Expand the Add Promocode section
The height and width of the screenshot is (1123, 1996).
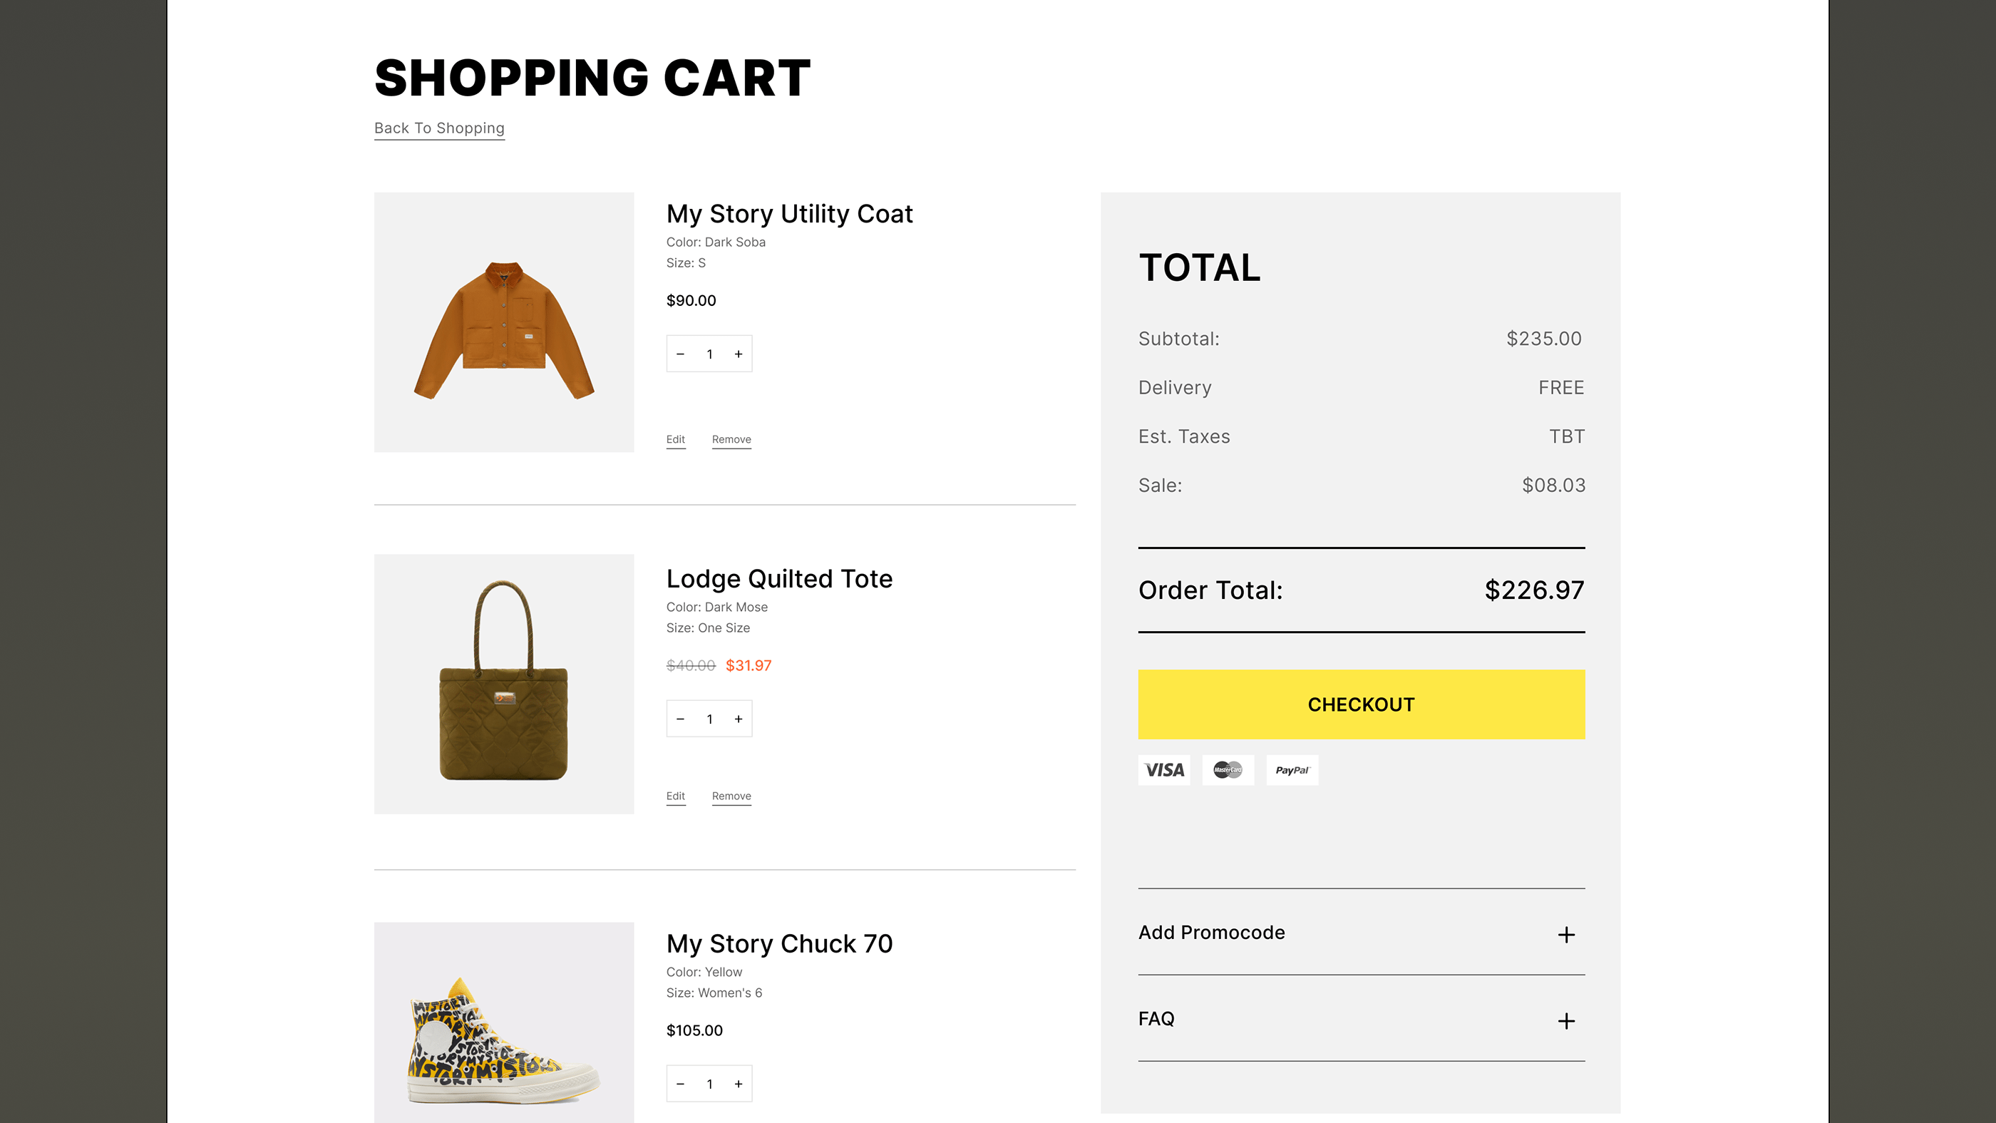(1566, 935)
